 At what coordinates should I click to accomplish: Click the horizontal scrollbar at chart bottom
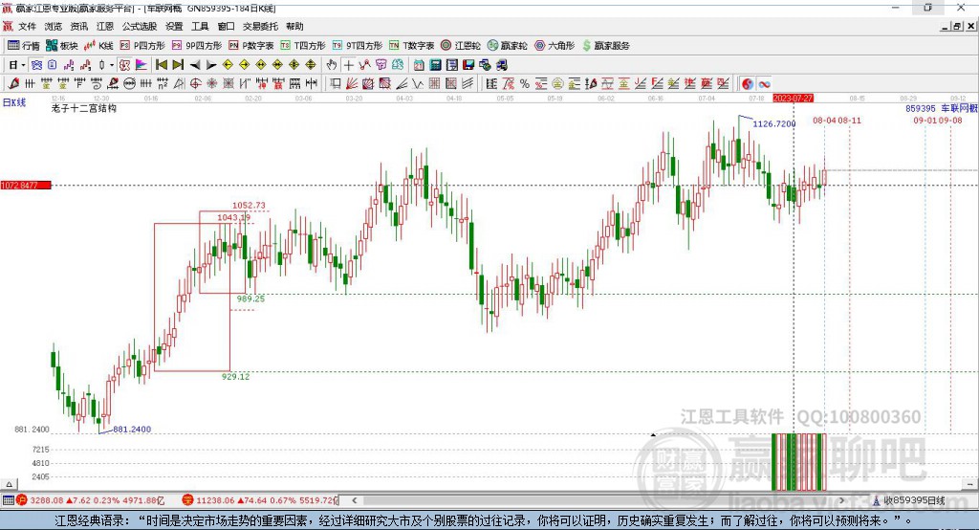pos(574,500)
